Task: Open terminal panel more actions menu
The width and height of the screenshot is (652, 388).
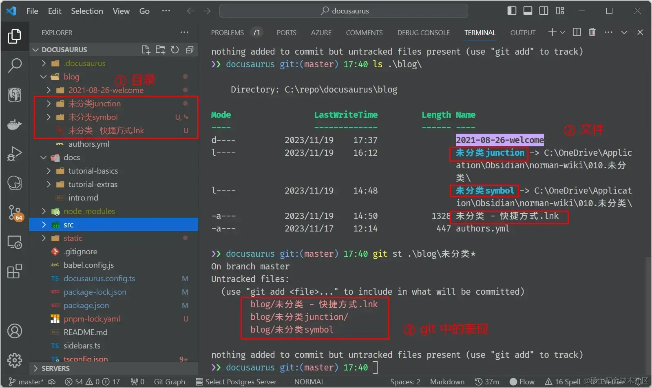Action: (608, 32)
